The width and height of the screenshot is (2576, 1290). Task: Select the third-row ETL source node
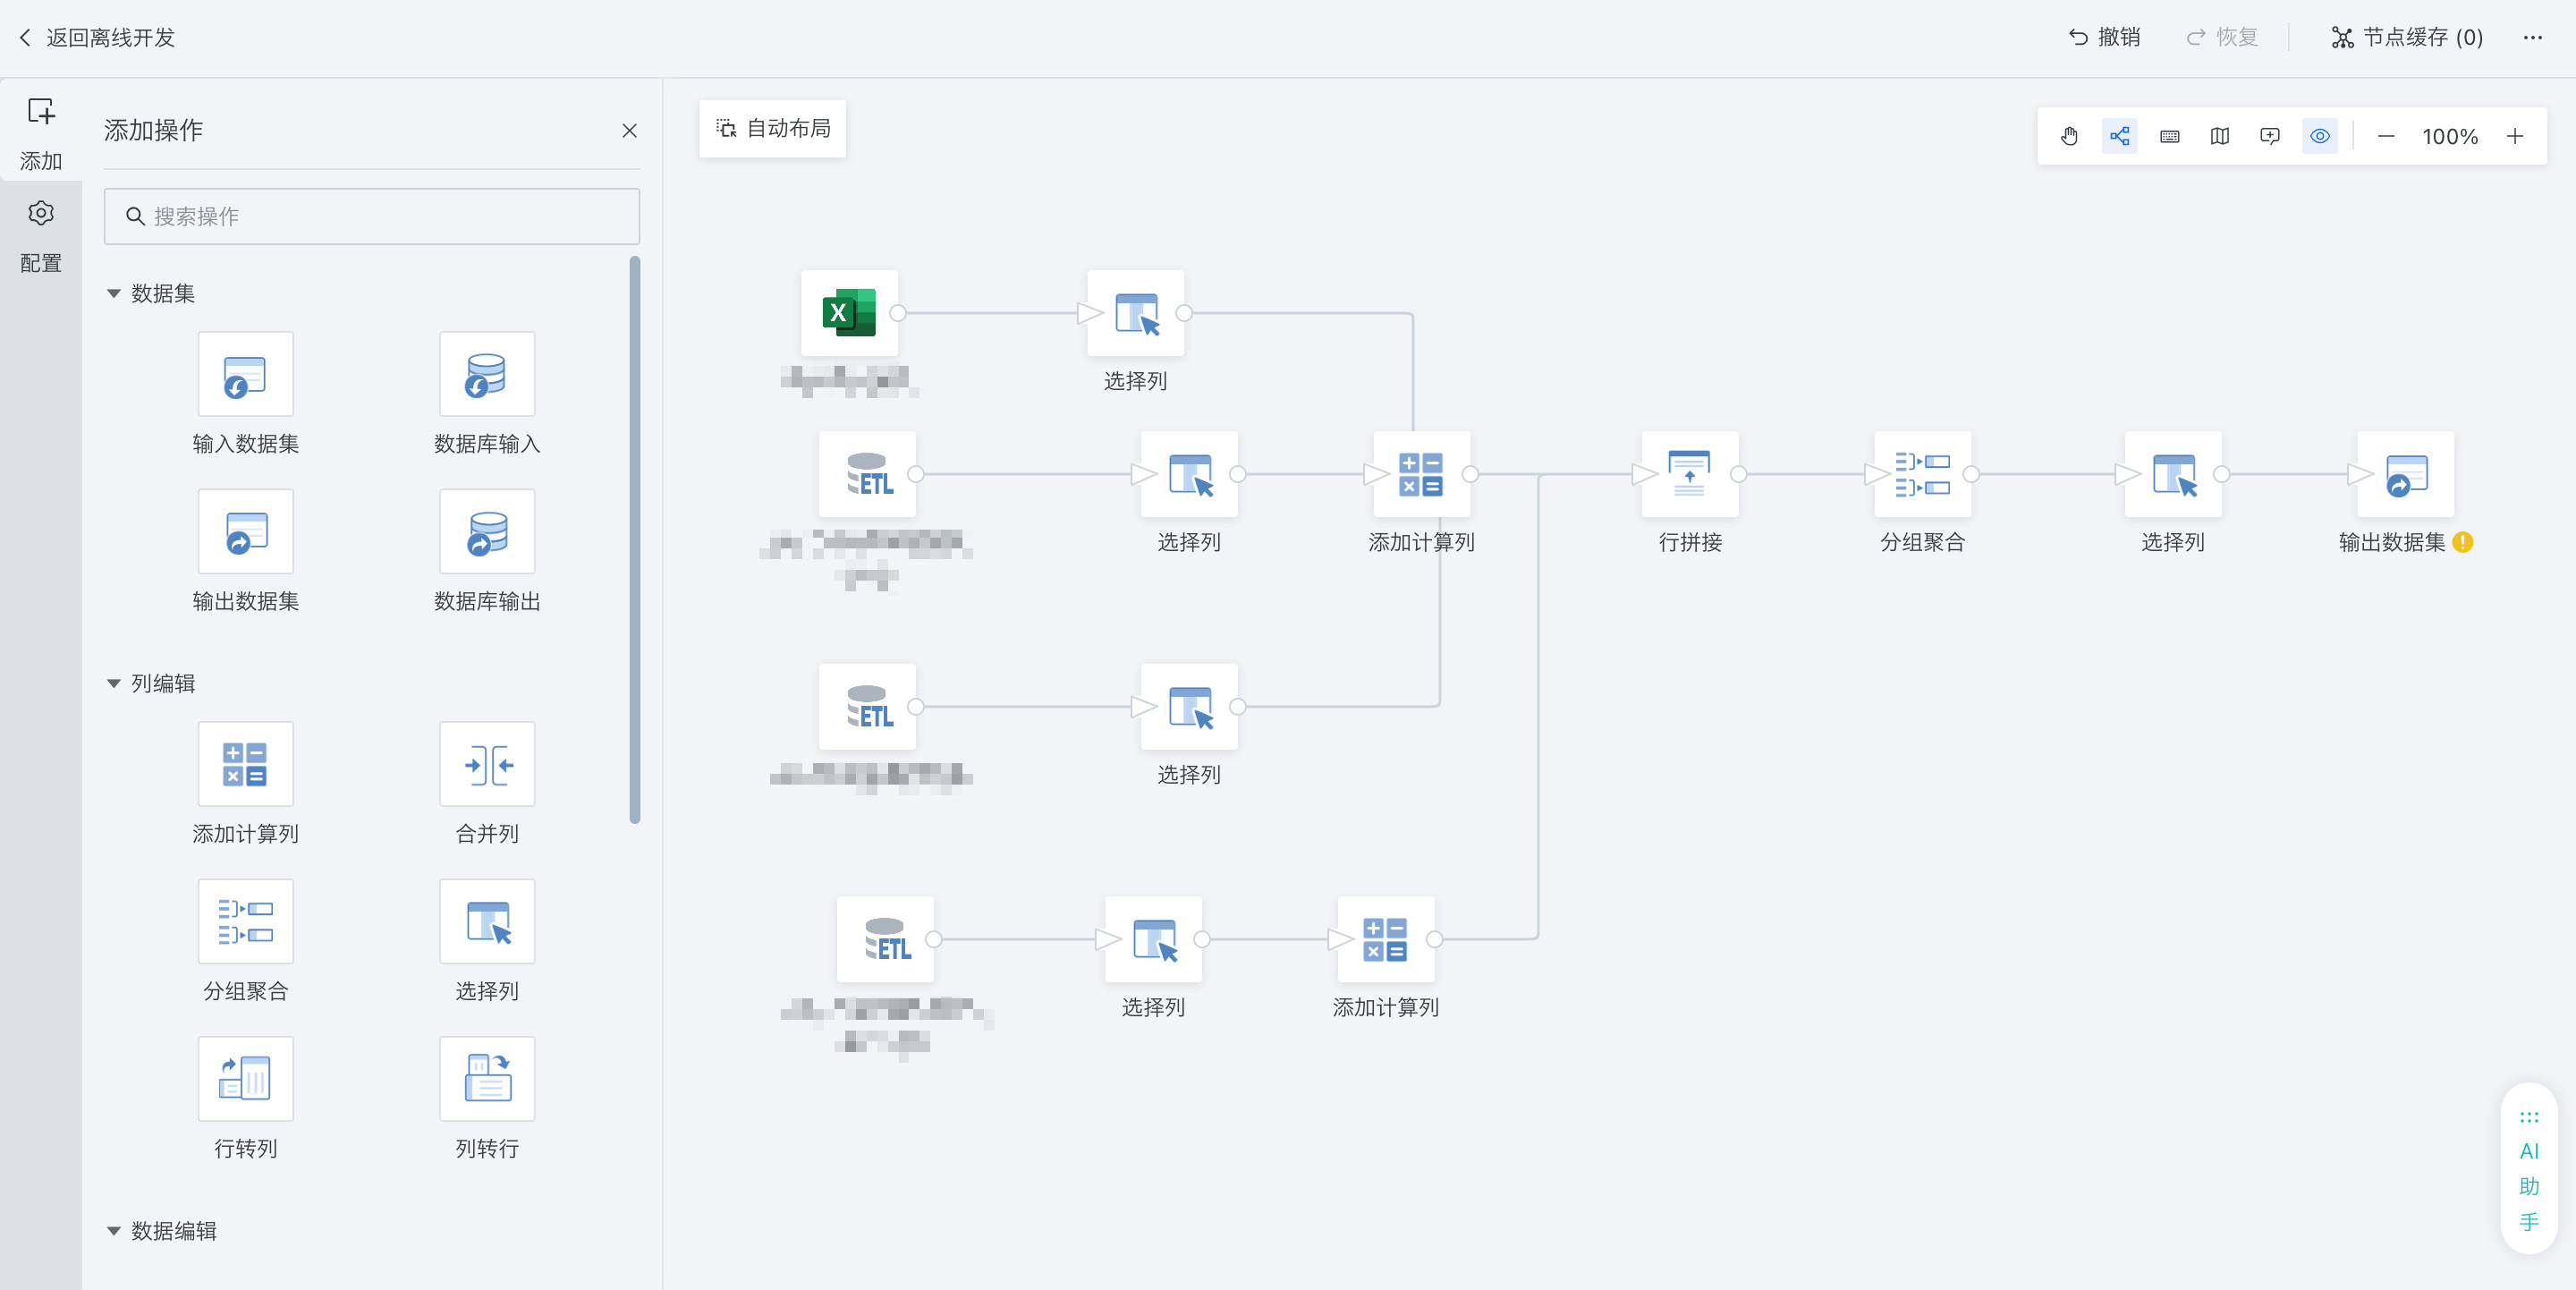point(867,707)
